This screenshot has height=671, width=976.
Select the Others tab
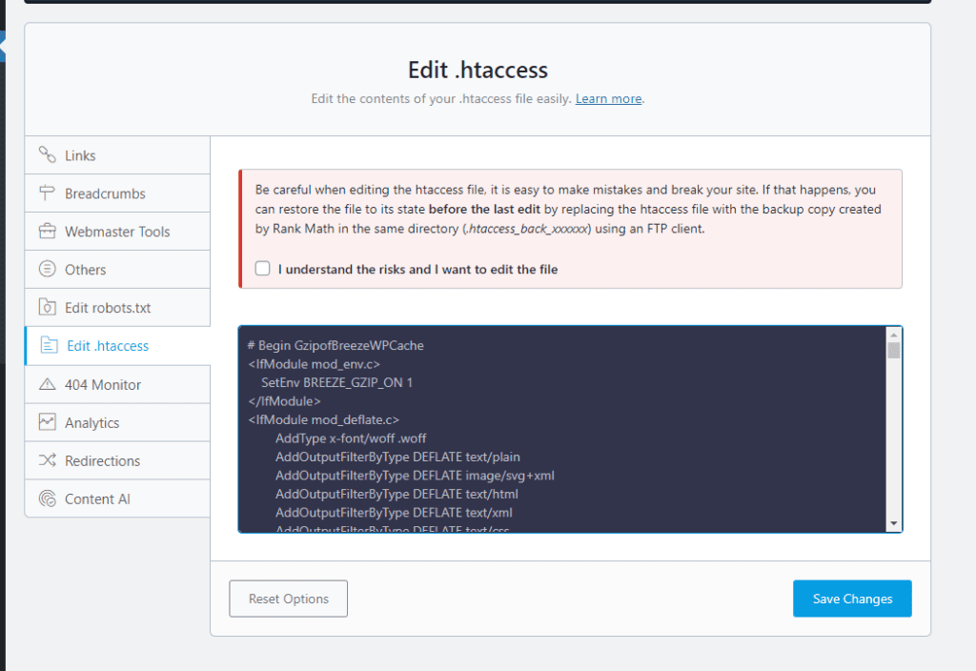[117, 270]
